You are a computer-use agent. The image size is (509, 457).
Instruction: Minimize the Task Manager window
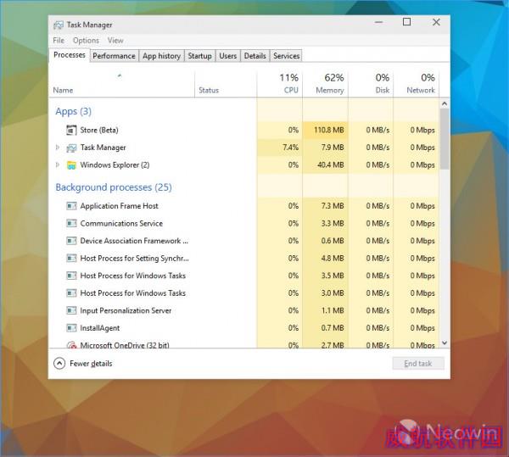(378, 22)
